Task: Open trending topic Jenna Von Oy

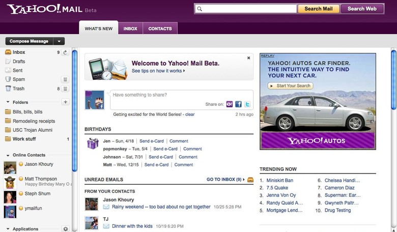Action: pos(281,195)
